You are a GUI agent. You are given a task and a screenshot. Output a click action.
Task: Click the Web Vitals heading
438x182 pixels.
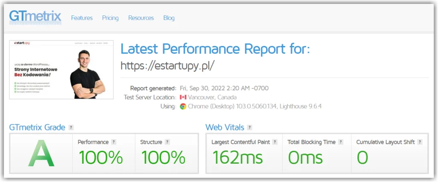[x=225, y=127]
